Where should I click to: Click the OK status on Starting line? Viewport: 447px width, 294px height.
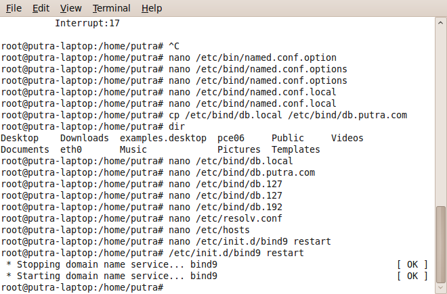click(x=412, y=276)
